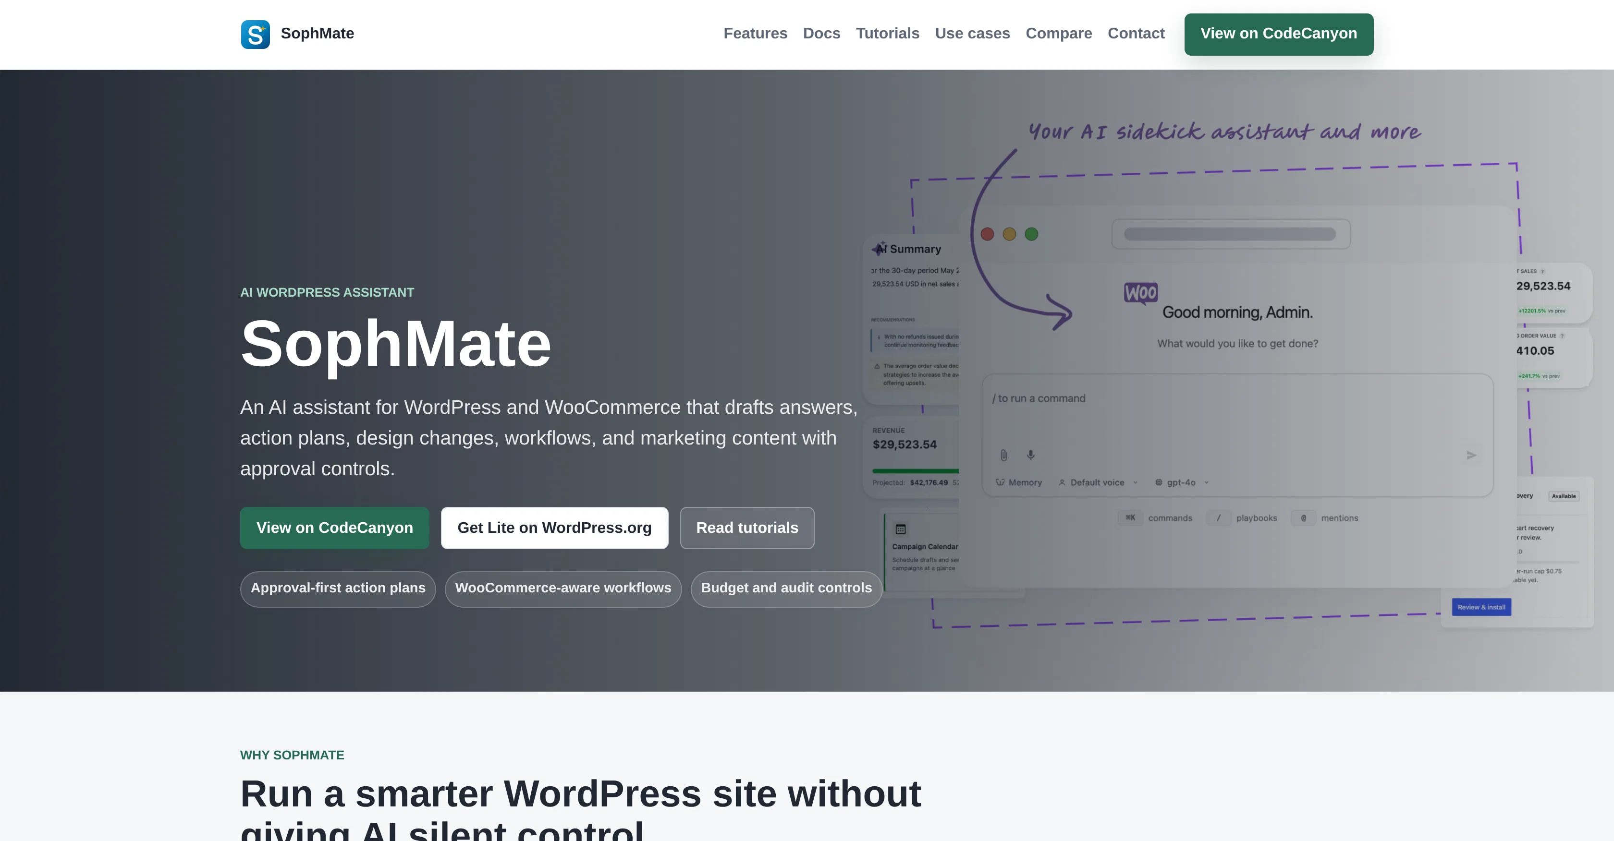
Task: Click the AI Summary sparkle icon
Action: 879,249
